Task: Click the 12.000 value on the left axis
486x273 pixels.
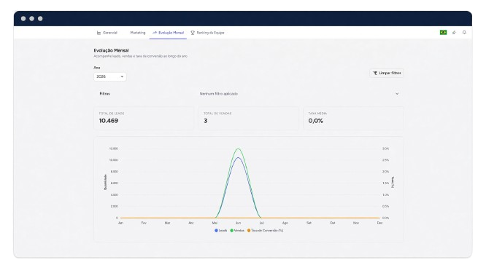Action: (113, 149)
